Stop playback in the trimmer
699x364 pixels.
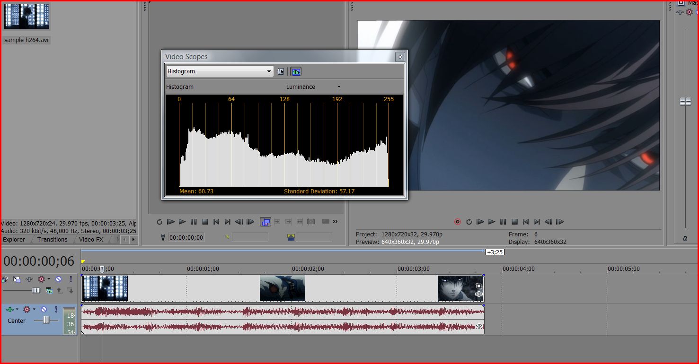pyautogui.click(x=205, y=222)
